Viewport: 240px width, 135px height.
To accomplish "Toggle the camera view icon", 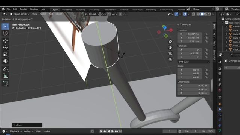I will coord(170,53).
